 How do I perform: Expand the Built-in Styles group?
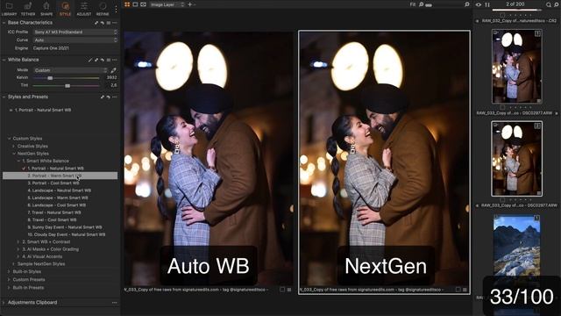coord(9,271)
